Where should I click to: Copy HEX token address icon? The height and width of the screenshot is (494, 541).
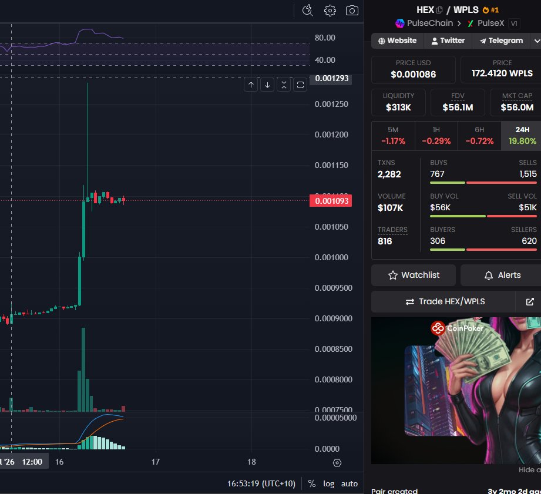coord(439,10)
